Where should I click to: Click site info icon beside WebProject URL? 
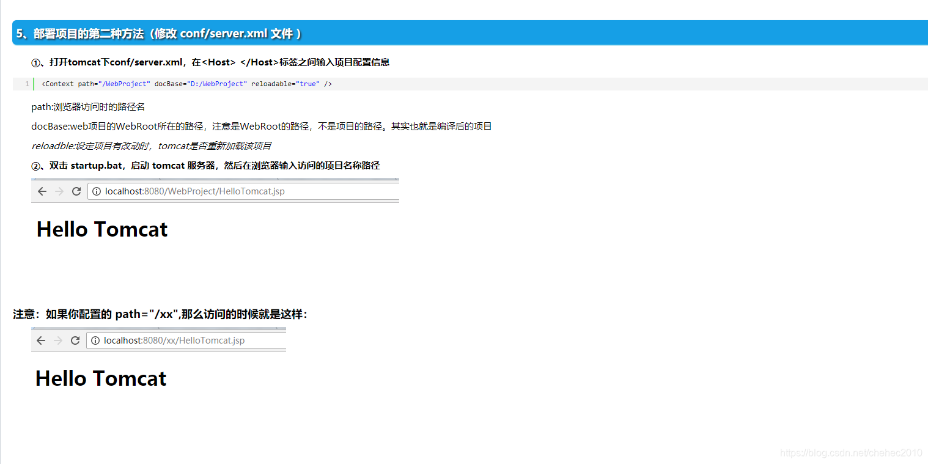pyautogui.click(x=97, y=191)
